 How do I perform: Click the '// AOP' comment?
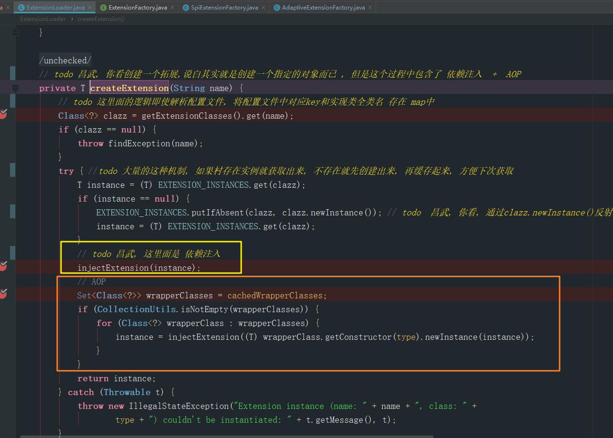click(92, 282)
